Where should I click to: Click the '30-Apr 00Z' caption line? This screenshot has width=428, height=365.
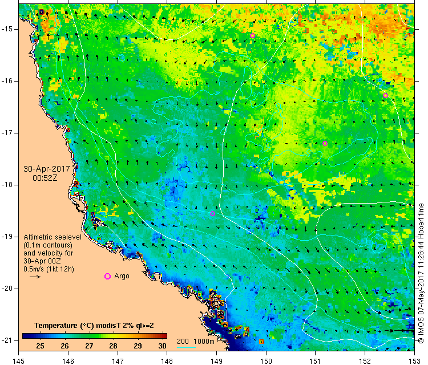42,261
